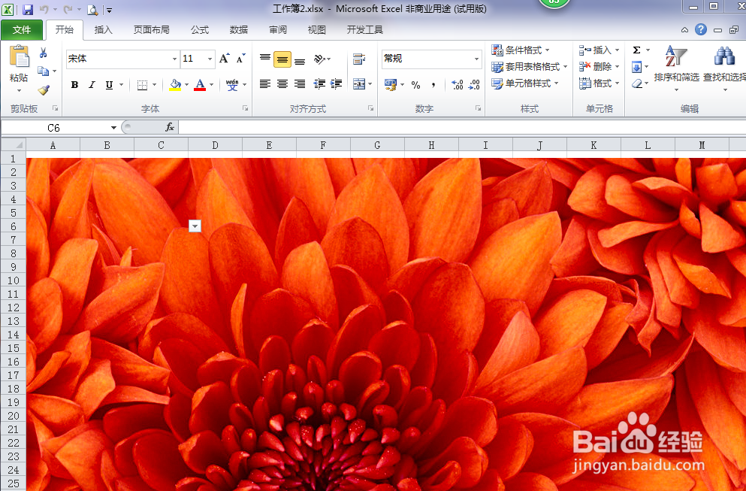Open Excel help question mark

700,29
